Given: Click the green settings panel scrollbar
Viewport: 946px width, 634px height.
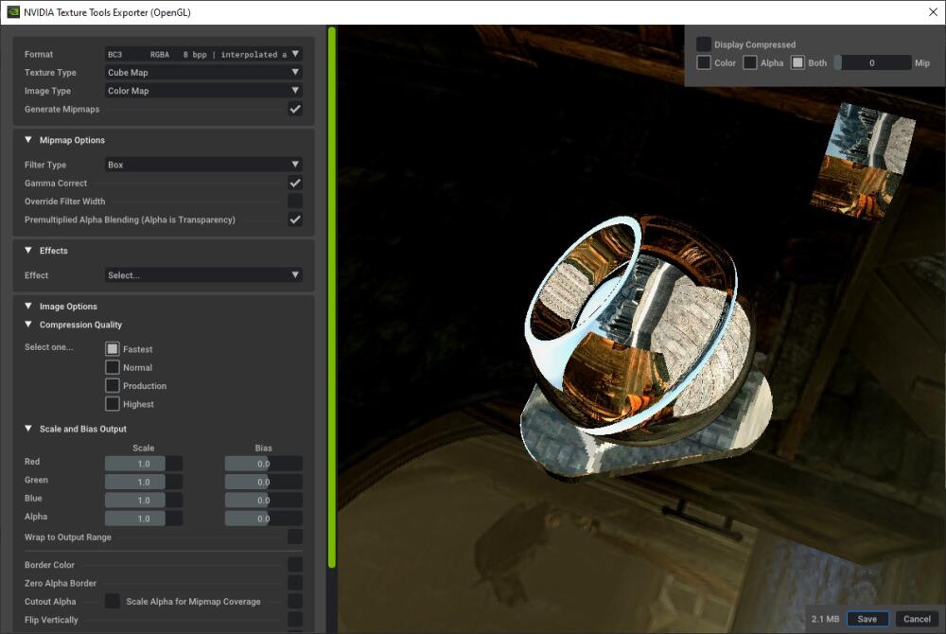Looking at the screenshot, I should click(x=331, y=297).
